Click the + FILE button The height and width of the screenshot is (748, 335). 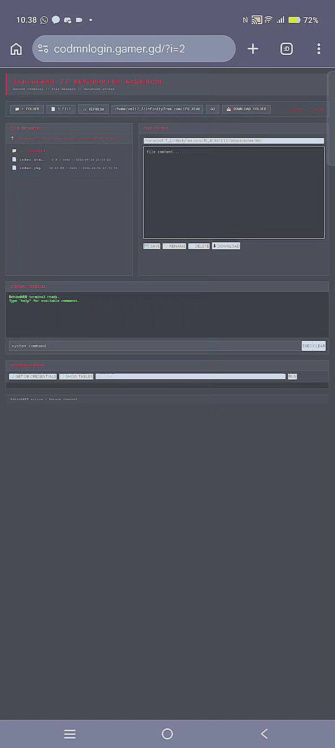pos(61,109)
